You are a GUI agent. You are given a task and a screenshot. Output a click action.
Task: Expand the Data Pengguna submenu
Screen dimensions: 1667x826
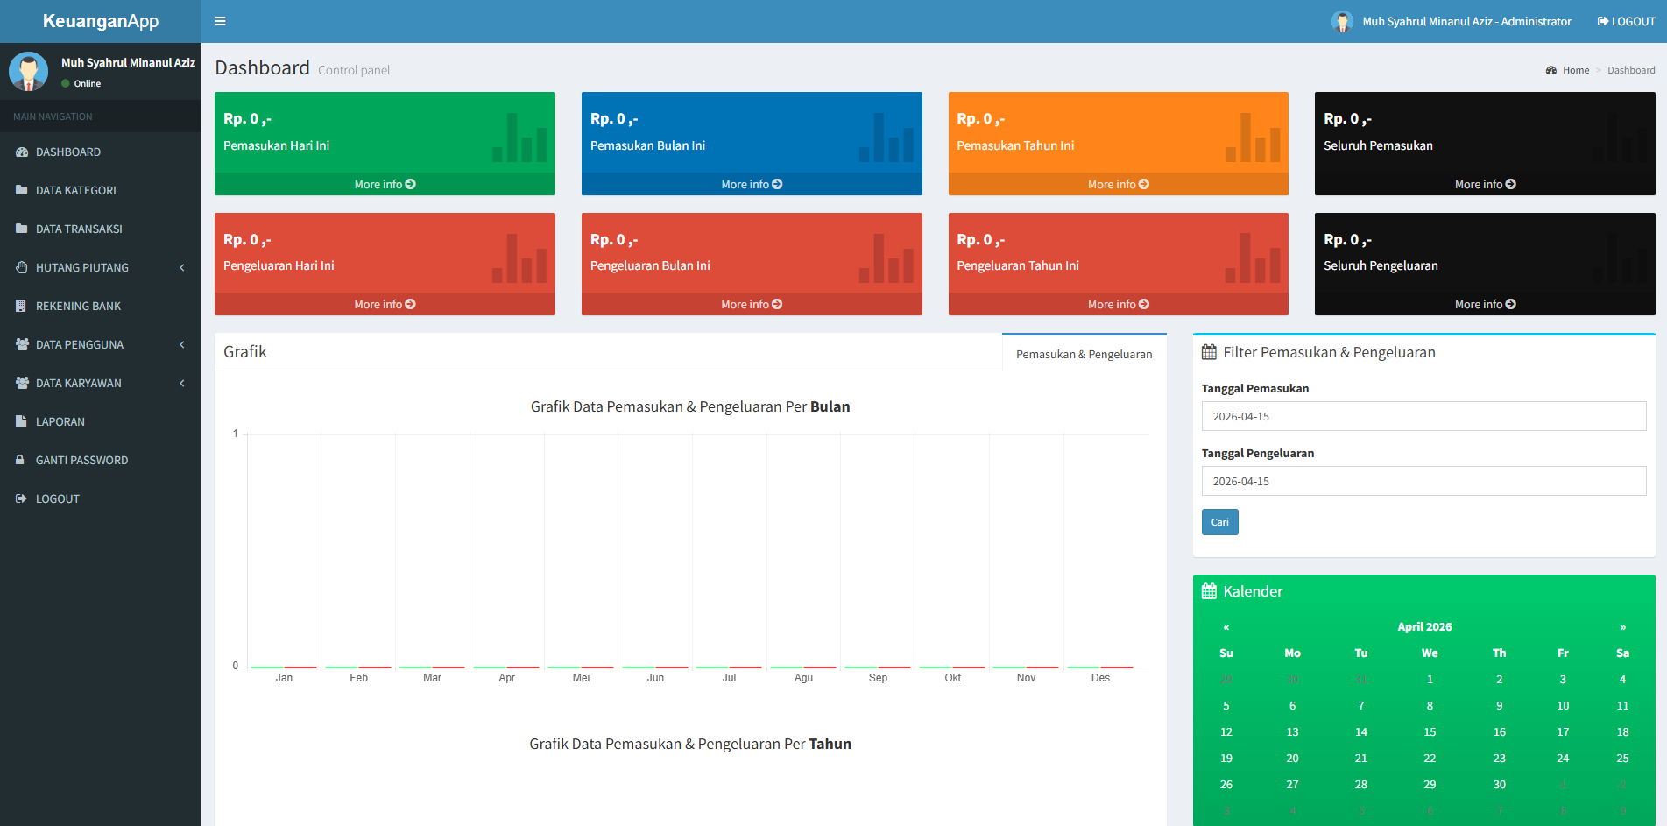[x=100, y=344]
